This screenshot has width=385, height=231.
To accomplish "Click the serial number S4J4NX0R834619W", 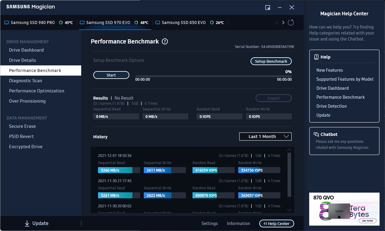I will tap(278, 47).
